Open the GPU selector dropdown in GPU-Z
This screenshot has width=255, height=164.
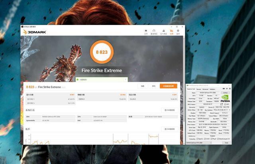tap(199, 143)
